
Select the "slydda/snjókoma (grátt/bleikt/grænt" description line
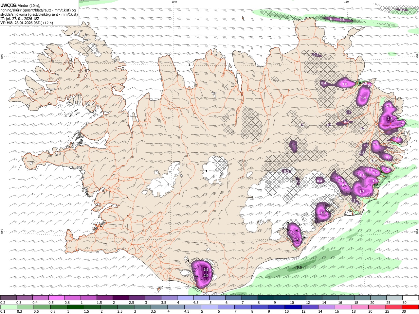39,14
